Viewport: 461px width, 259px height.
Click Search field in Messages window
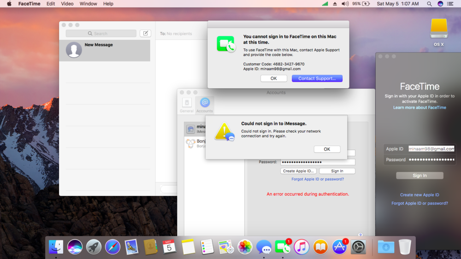click(x=101, y=34)
